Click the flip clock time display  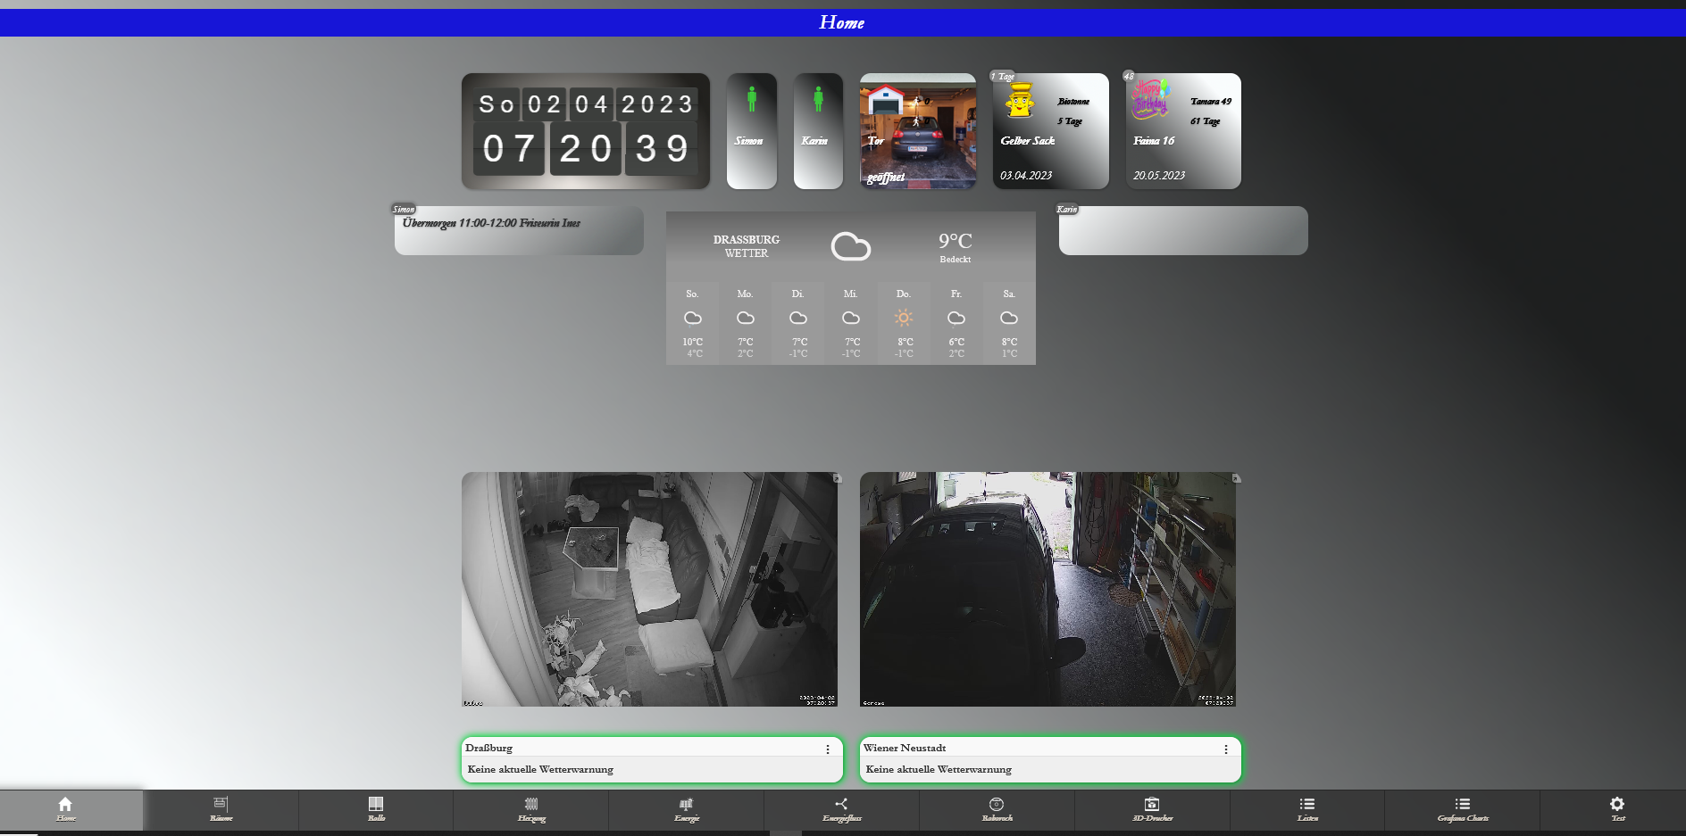coord(586,148)
